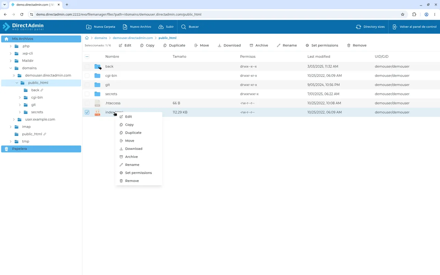Uncheck the index.html row checkbox
This screenshot has height=275, width=440.
pos(87,112)
